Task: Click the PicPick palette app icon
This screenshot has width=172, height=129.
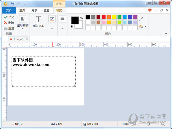Action: [x=5, y=4]
